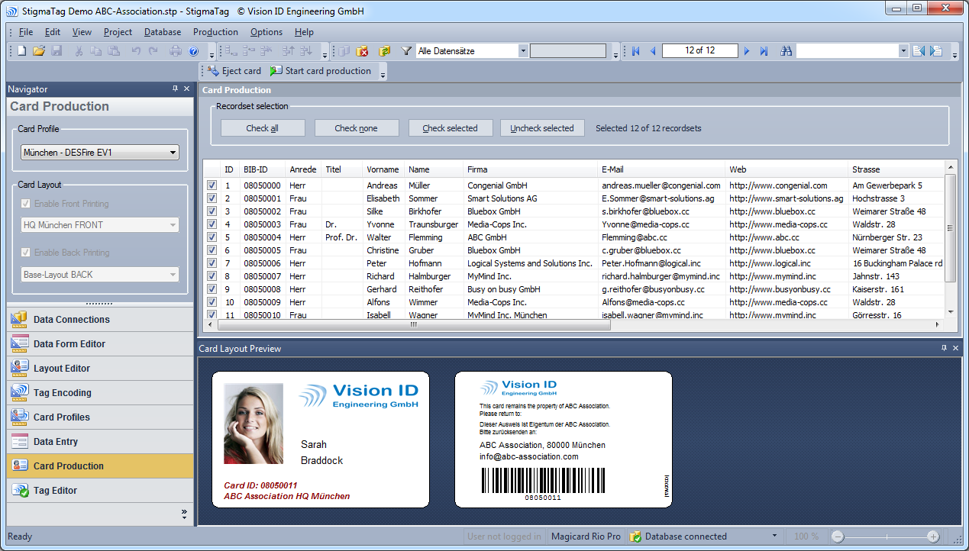Uncheck the row for Gerhard Reithofer
The height and width of the screenshot is (551, 969).
[x=212, y=289]
